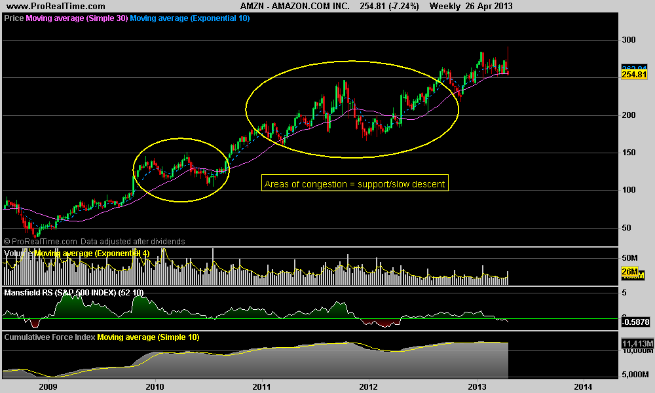The width and height of the screenshot is (655, 393).
Task: Click the 200 price axis label
Action: pyautogui.click(x=629, y=115)
